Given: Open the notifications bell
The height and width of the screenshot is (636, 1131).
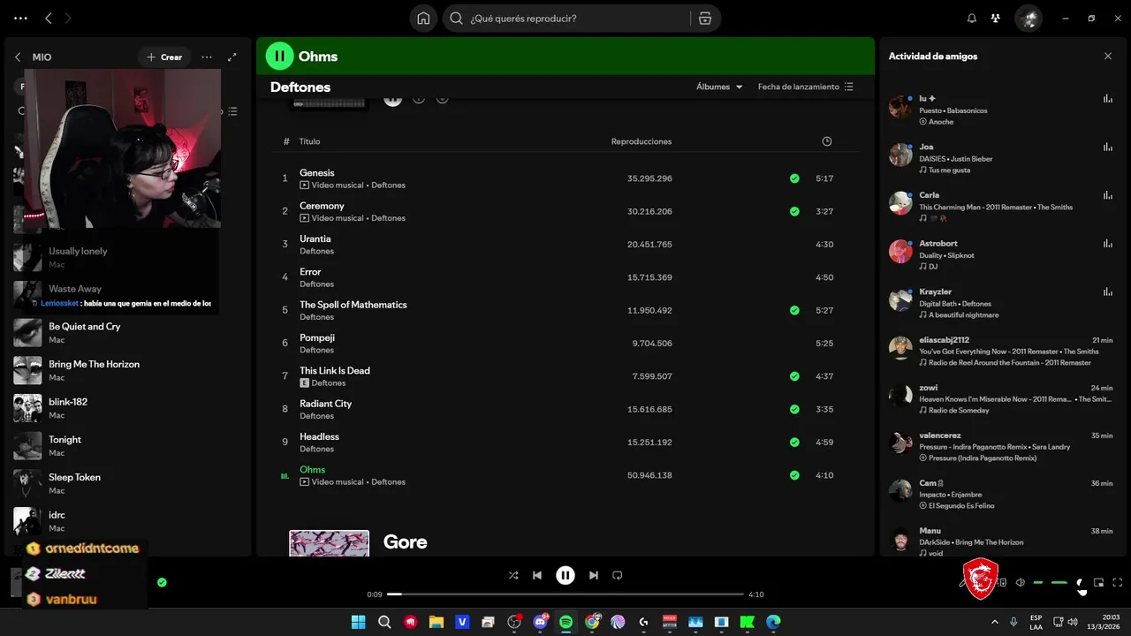Looking at the screenshot, I should 972,18.
